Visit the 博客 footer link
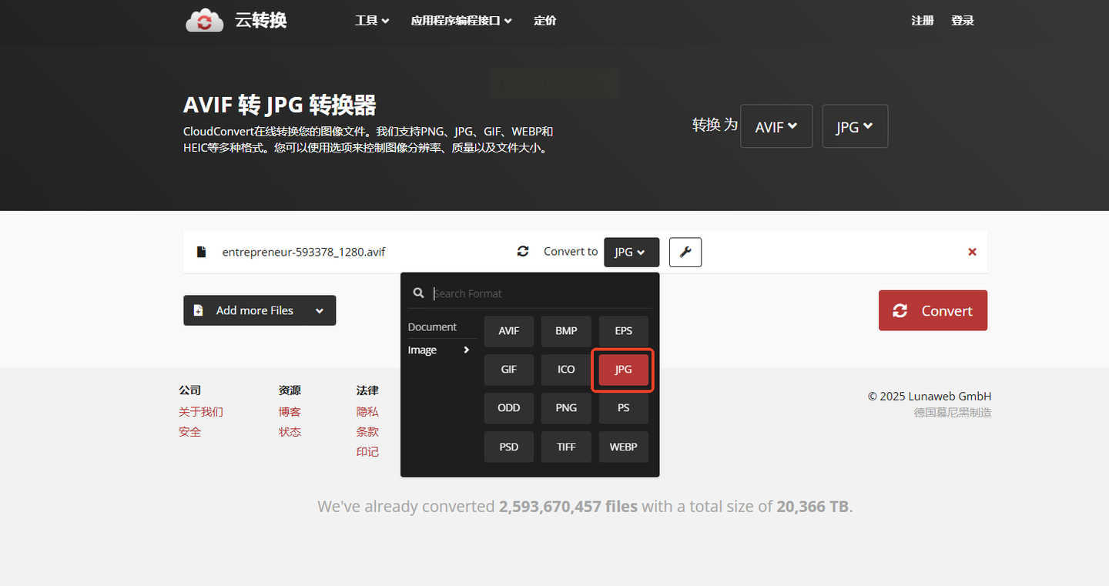Image resolution: width=1109 pixels, height=586 pixels. click(290, 412)
